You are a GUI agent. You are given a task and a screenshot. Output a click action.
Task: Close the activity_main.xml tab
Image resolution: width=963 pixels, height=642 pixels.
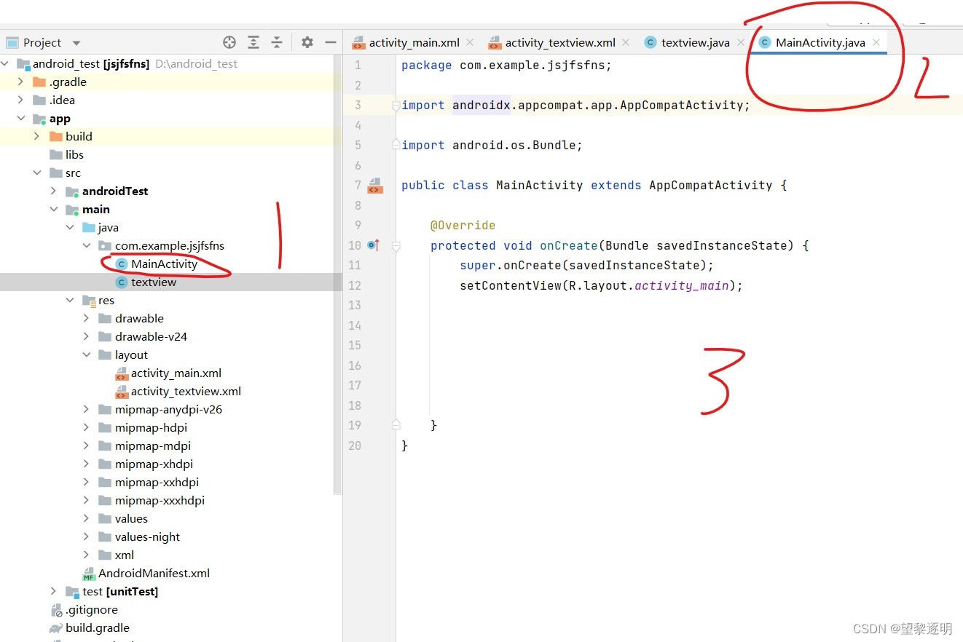pyautogui.click(x=470, y=42)
